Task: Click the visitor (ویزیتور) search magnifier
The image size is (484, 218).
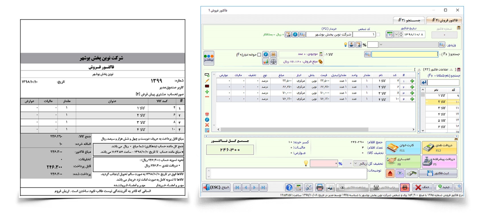Action: click(442, 45)
